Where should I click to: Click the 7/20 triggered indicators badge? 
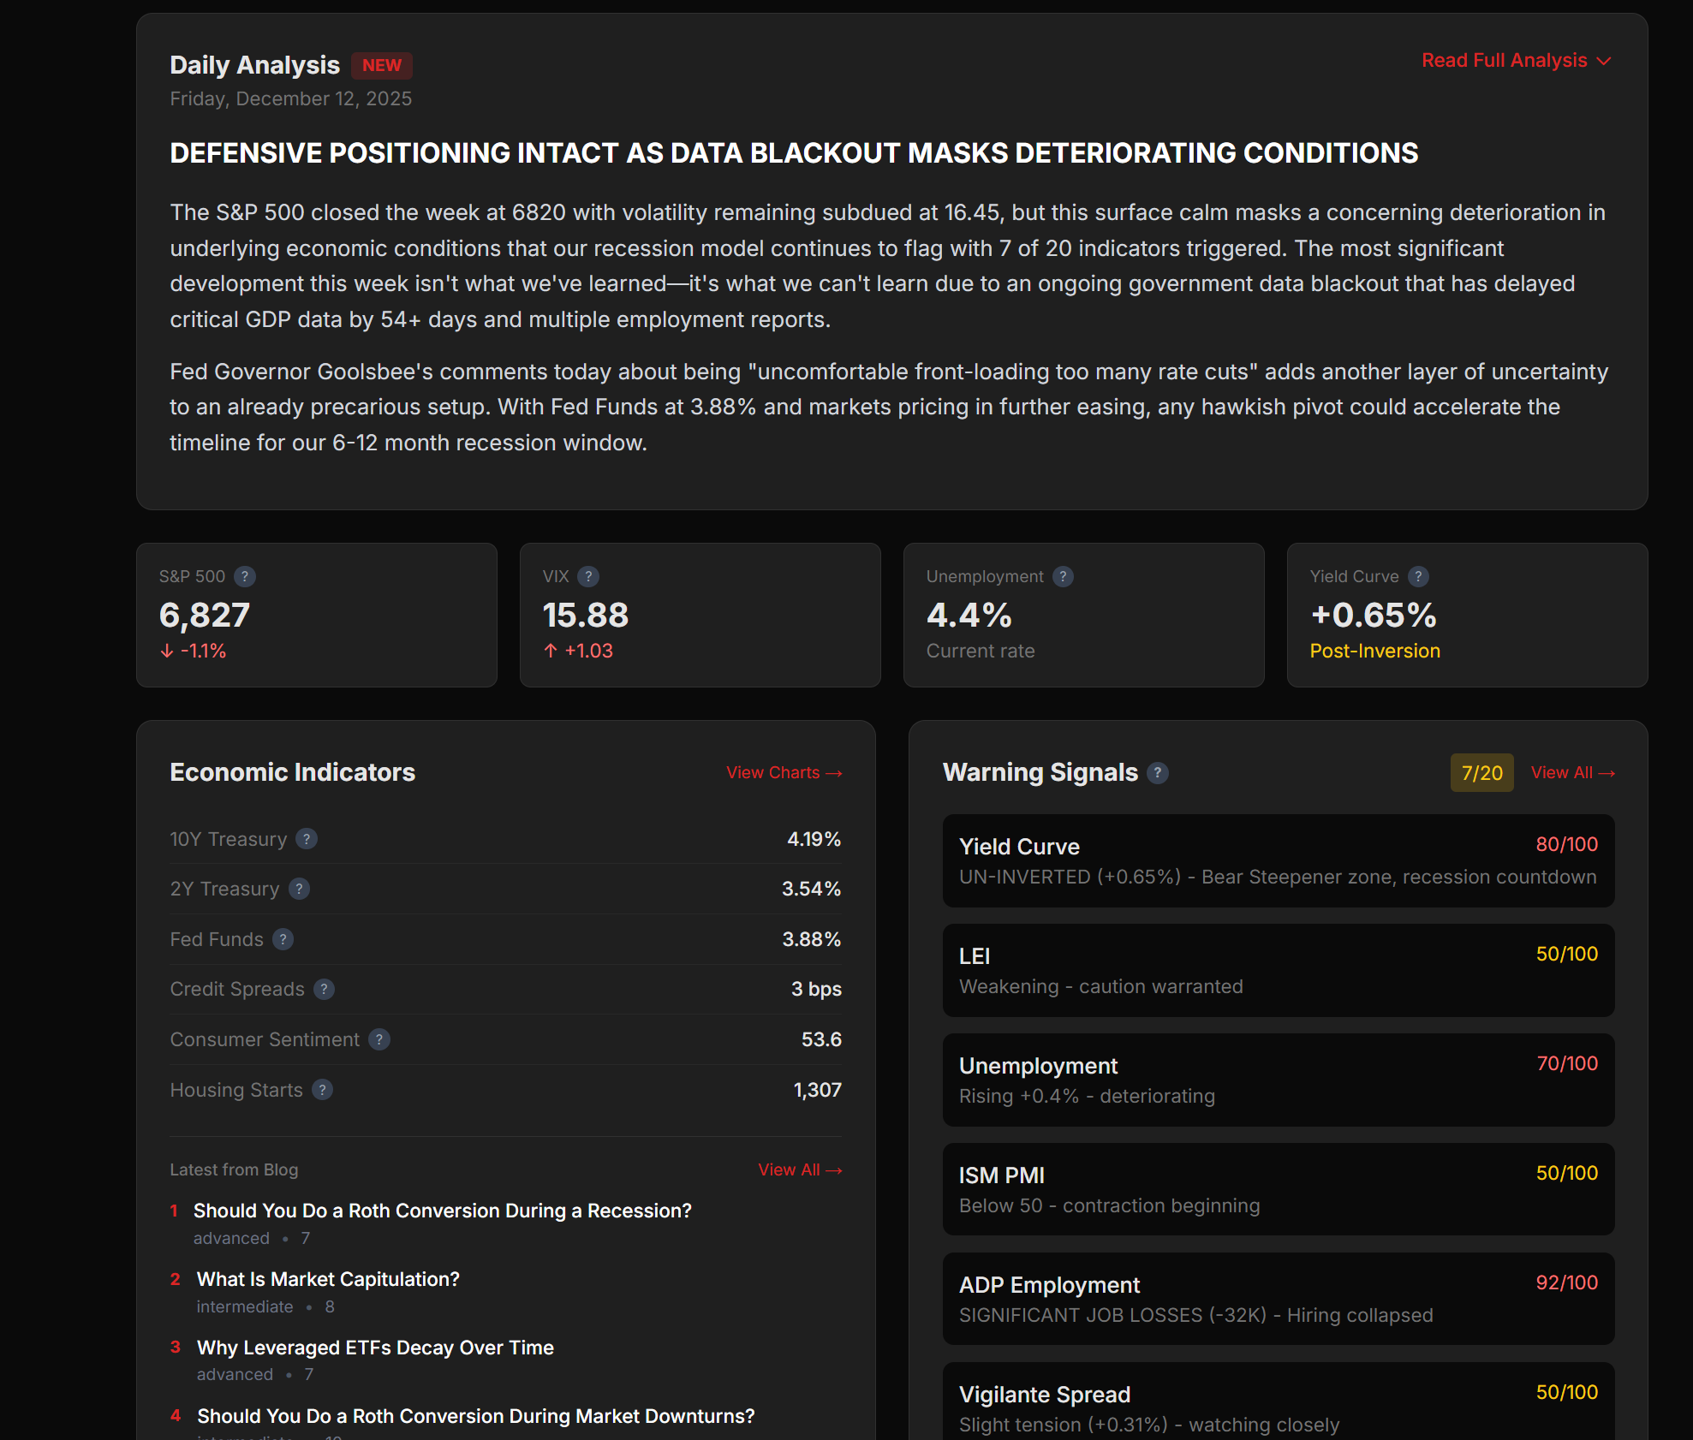pos(1481,773)
